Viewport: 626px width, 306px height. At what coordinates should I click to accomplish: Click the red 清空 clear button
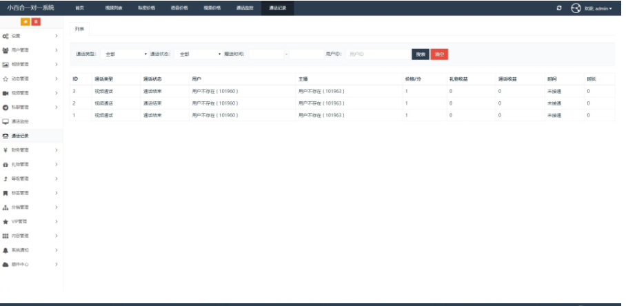440,54
